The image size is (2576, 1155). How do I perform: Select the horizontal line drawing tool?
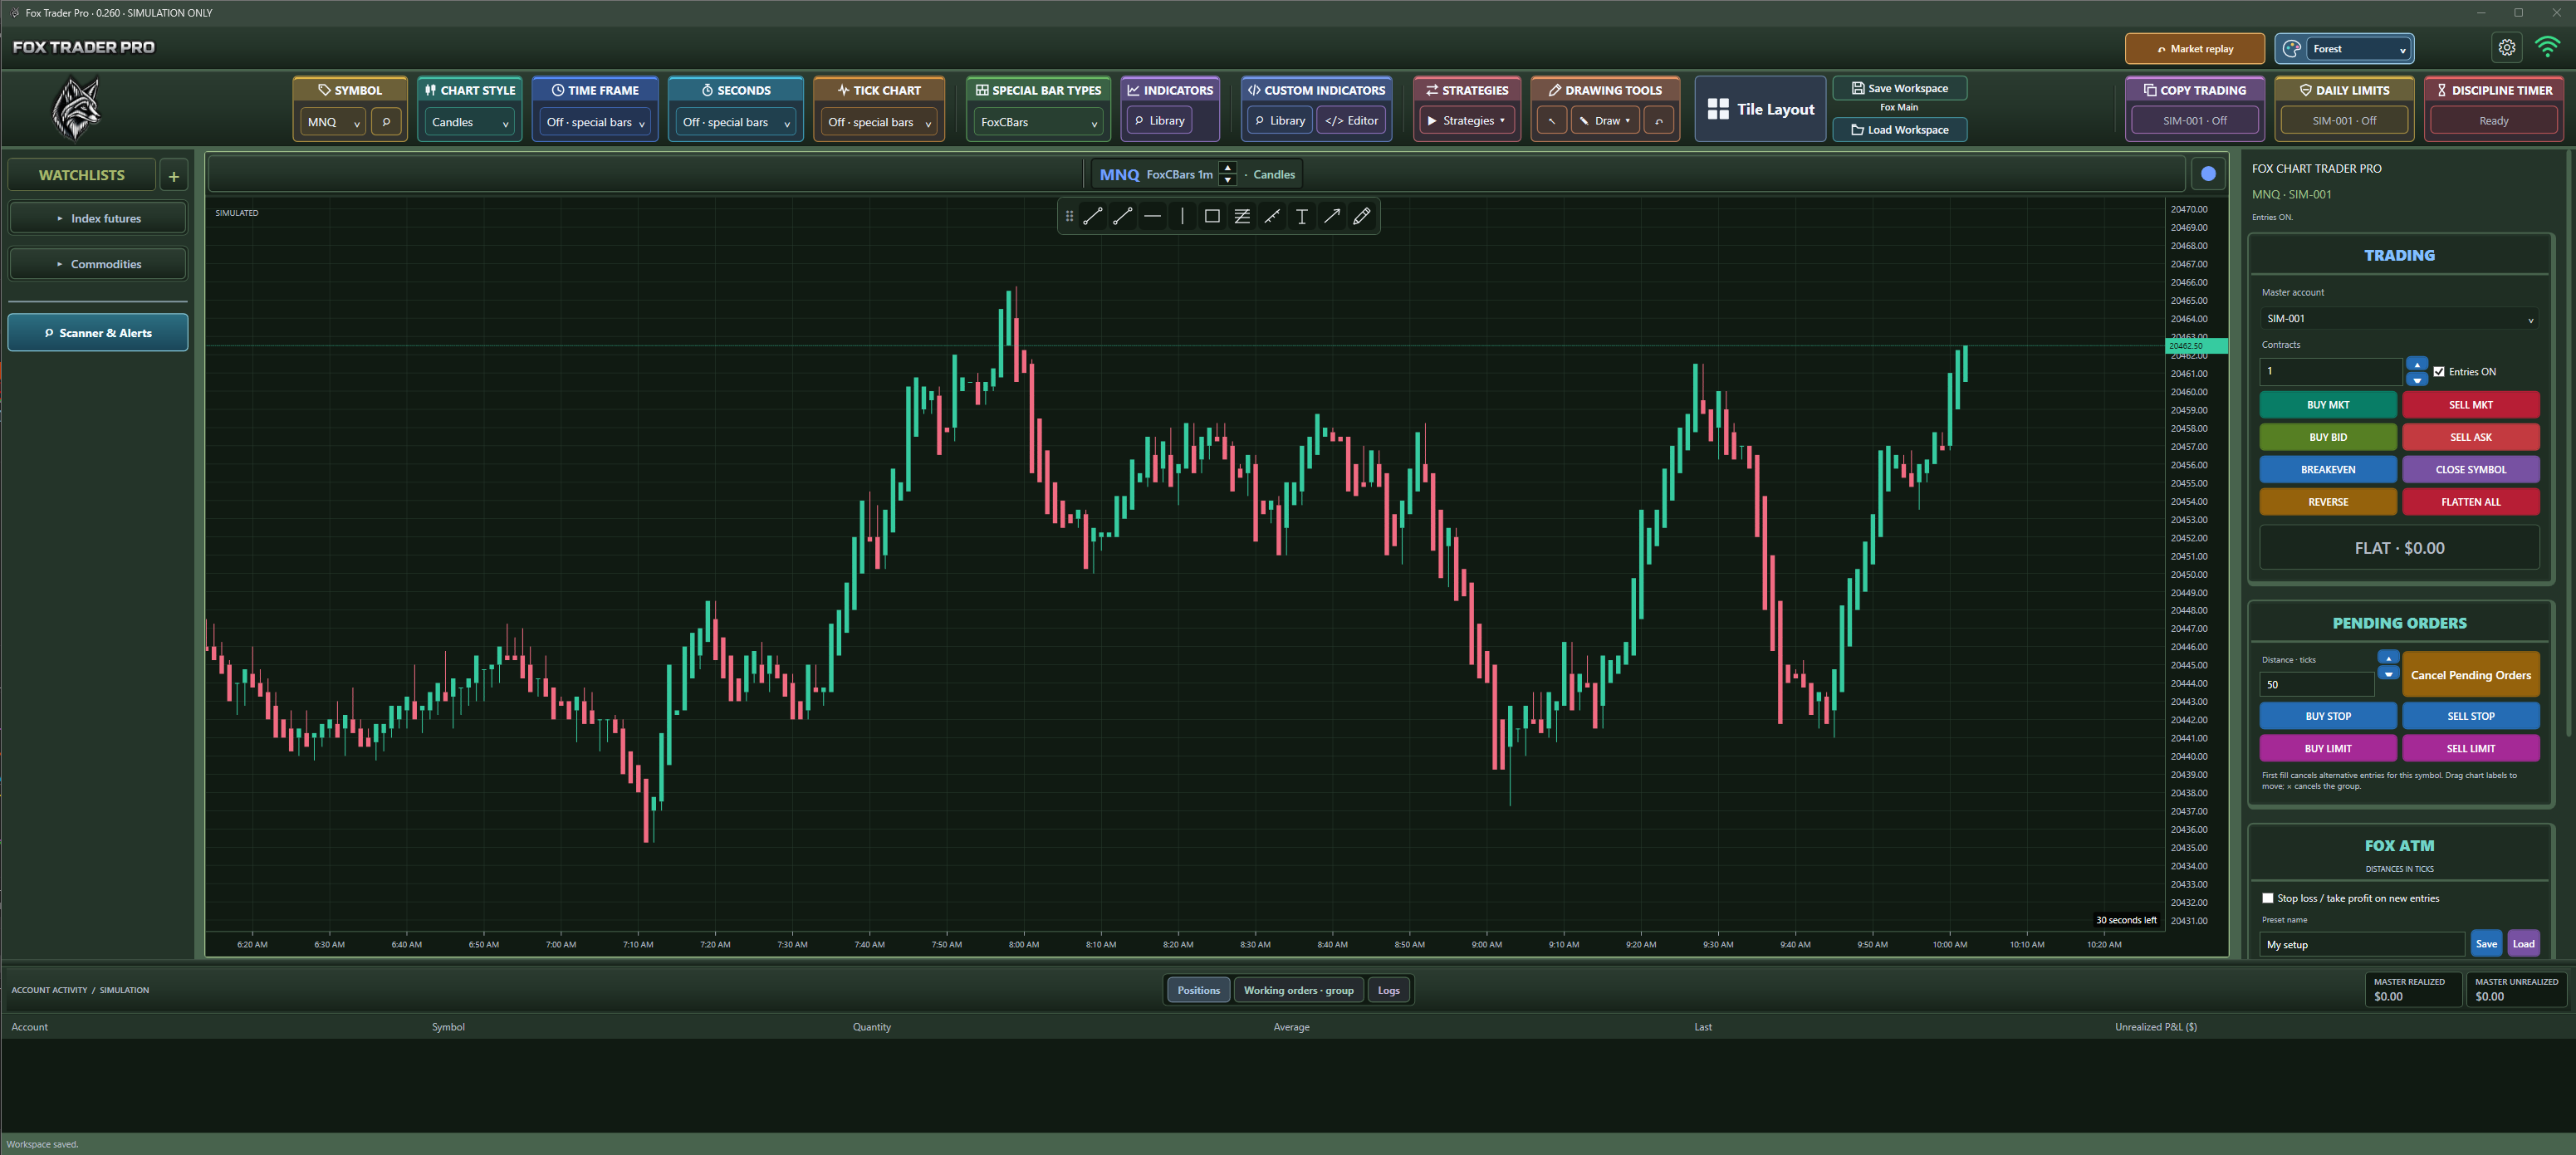[x=1152, y=216]
